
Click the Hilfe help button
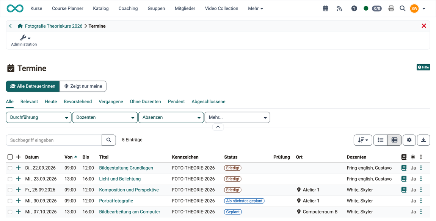423,67
